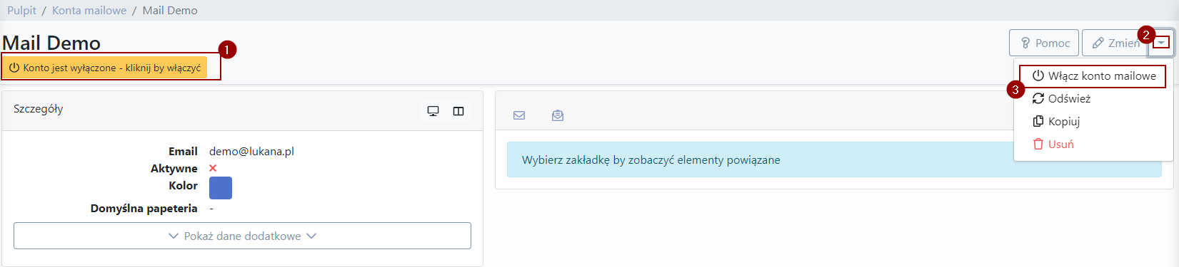Click the red X next to Aktywne
Screen dimensions: 1179x267
click(213, 168)
